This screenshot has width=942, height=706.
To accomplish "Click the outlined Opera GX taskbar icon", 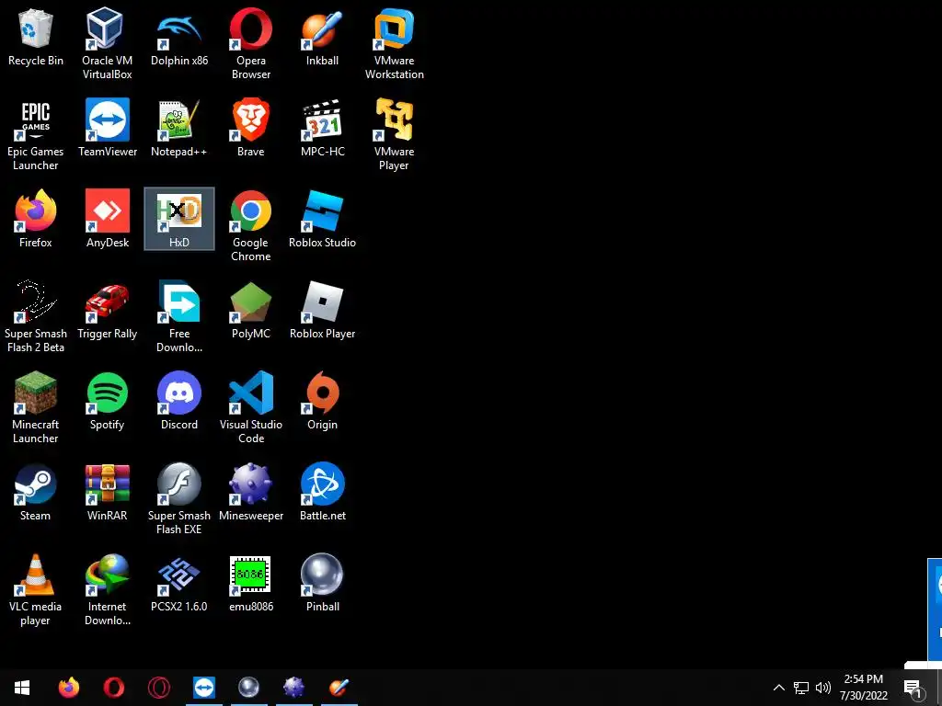I will click(x=158, y=688).
